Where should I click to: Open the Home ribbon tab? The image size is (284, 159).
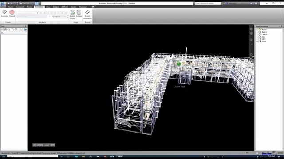(x=11, y=7)
